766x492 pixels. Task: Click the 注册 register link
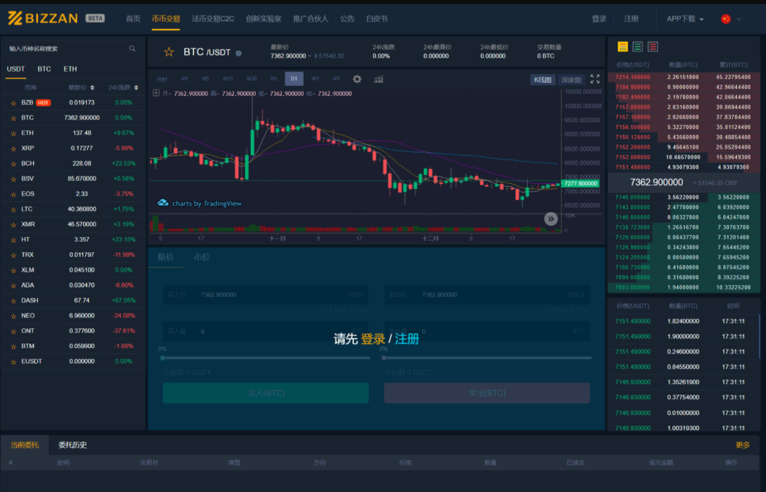click(631, 19)
